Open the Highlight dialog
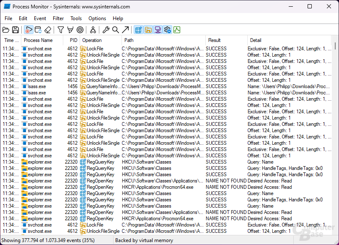This screenshot has width=339, height=245. [70, 30]
